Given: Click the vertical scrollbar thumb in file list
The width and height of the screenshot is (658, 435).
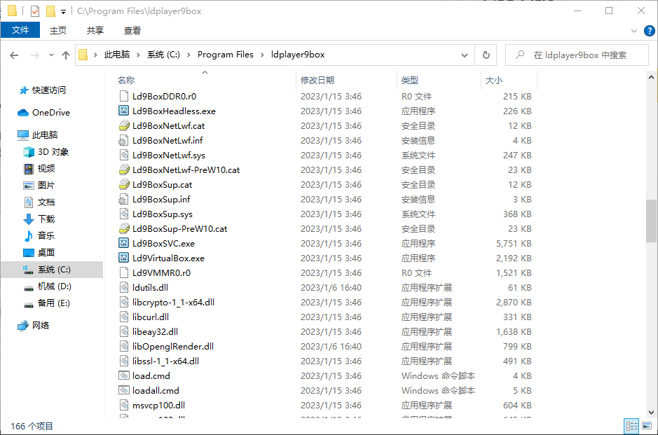Looking at the screenshot, I should pos(652,220).
